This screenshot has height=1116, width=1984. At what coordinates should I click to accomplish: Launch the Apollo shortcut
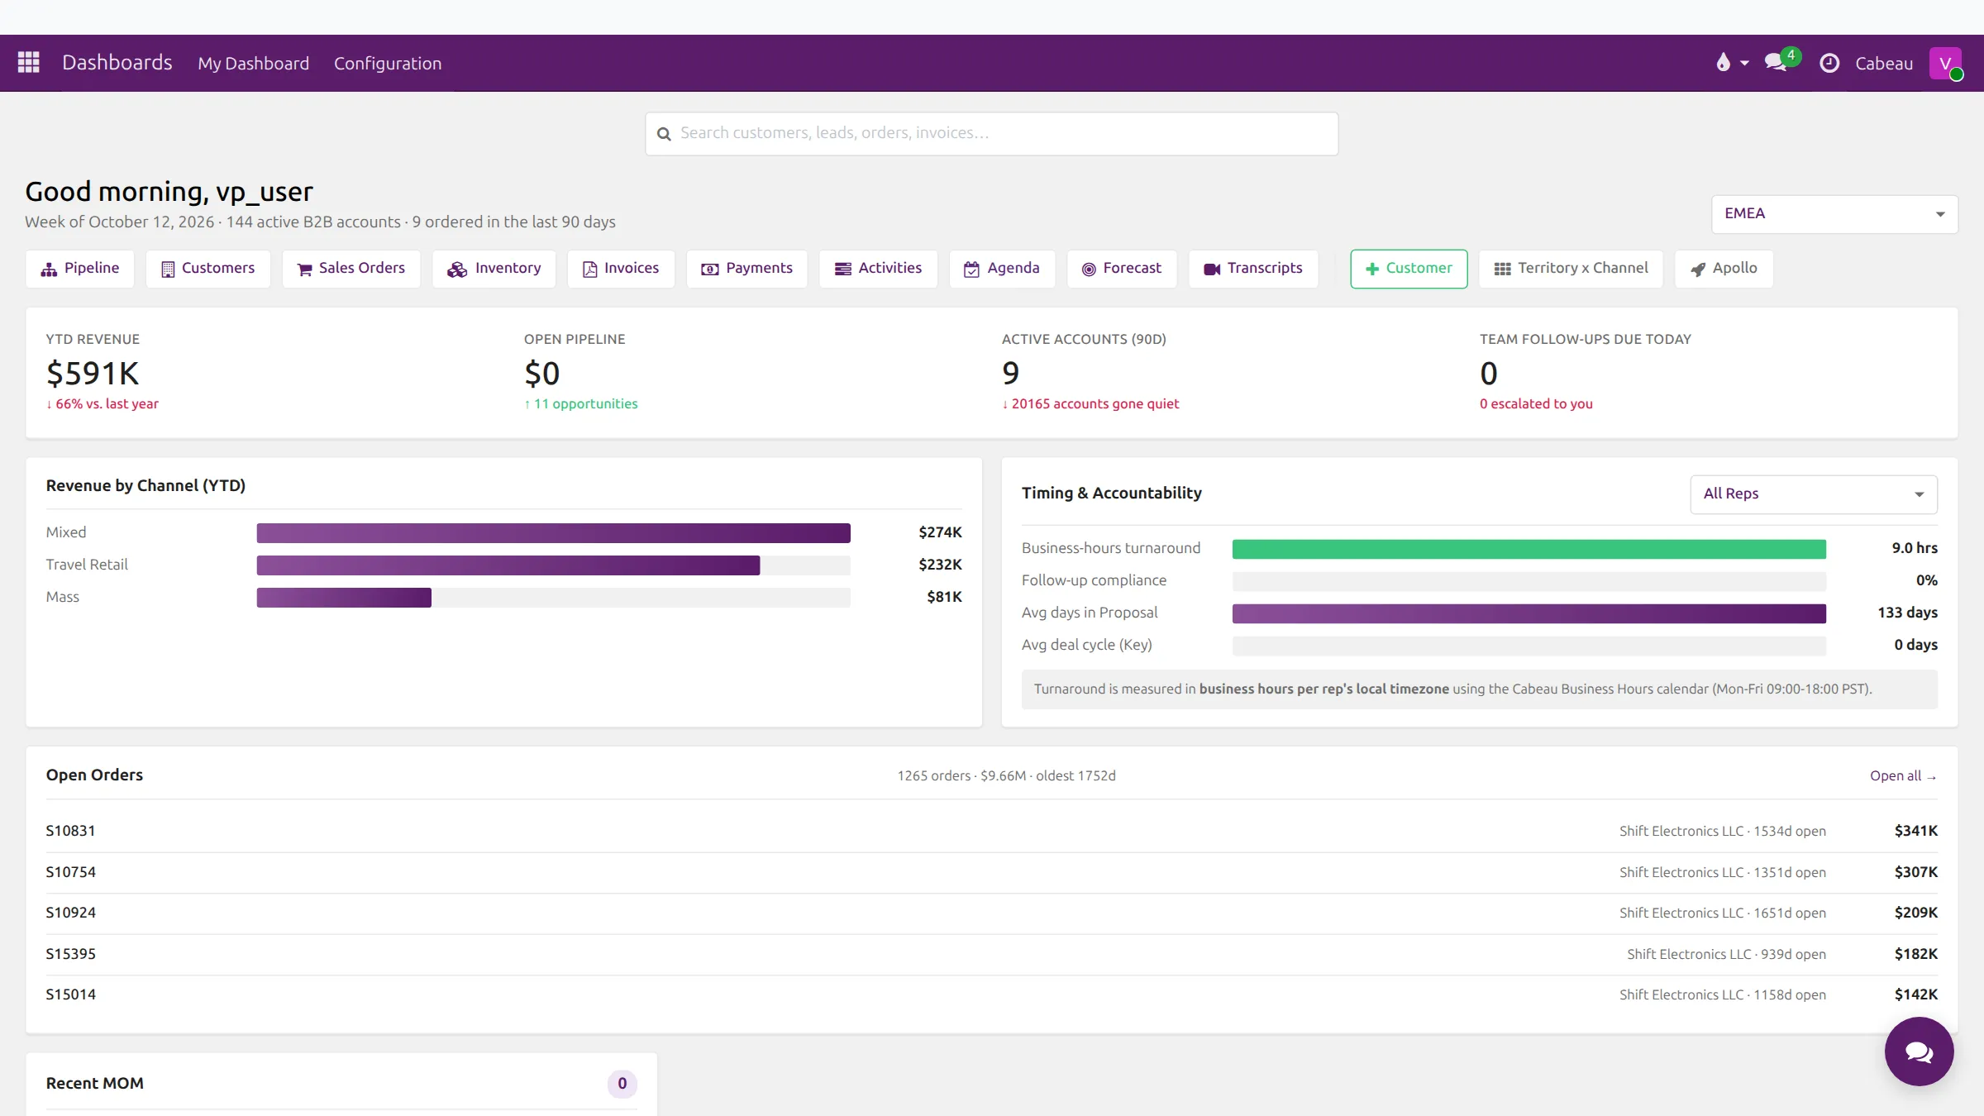click(x=1724, y=269)
